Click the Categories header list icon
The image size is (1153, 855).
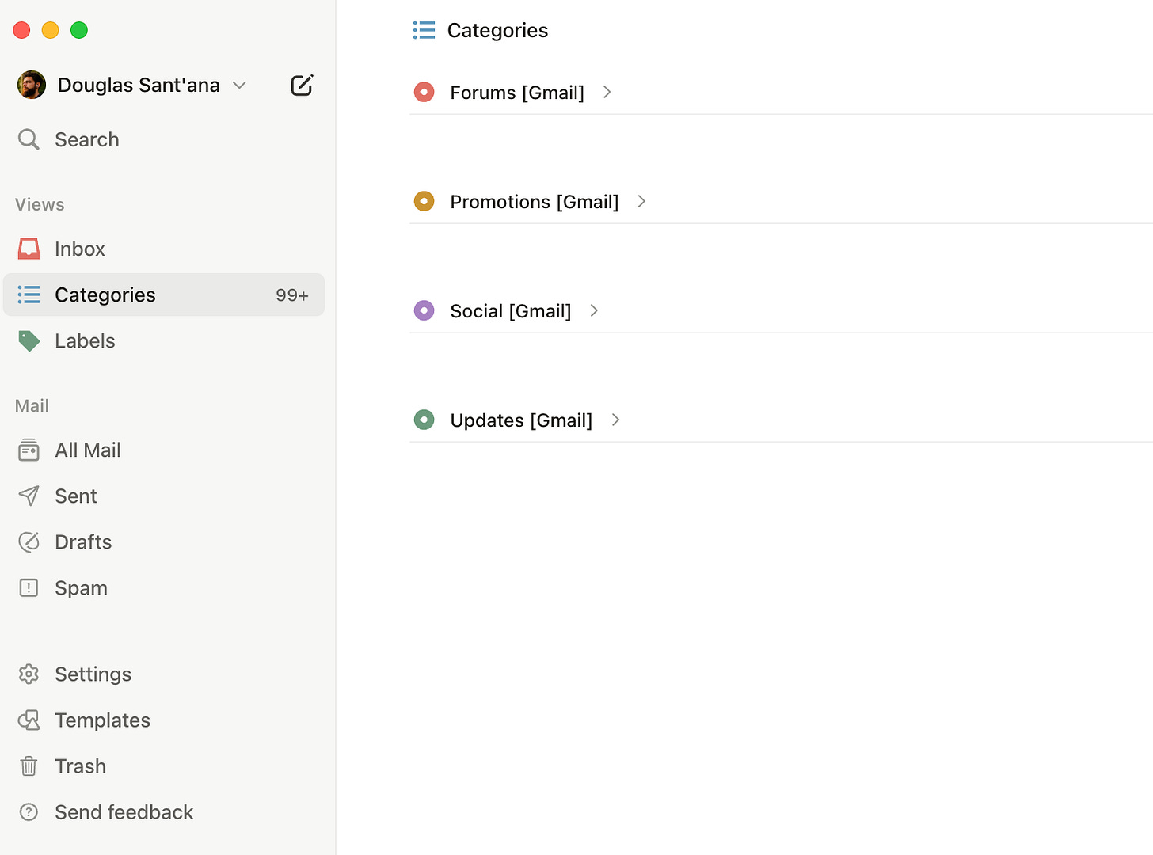(424, 30)
